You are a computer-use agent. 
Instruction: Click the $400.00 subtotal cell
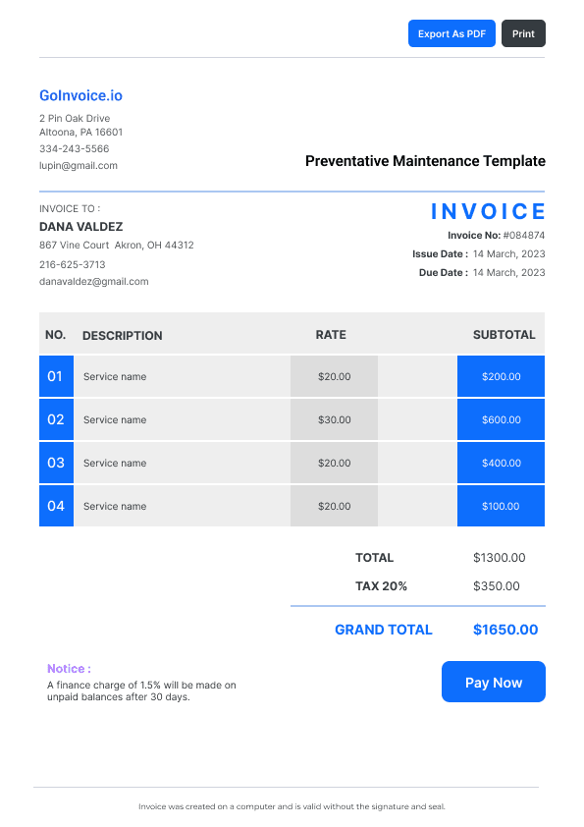[x=501, y=463]
